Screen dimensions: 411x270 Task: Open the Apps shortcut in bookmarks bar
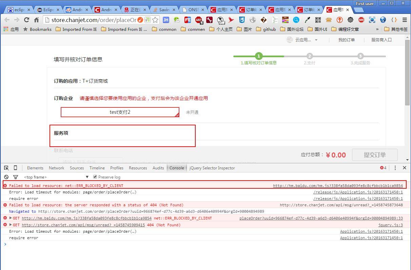(x=11, y=29)
